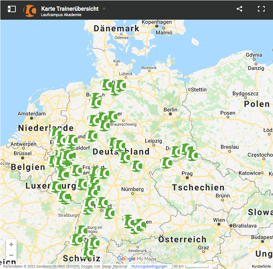Select LC marker just below Stuttgart dot
The image size is (273, 269).
point(109,213)
